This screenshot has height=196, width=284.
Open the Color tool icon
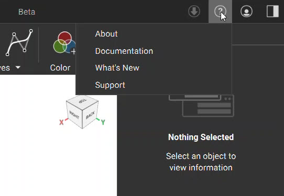pos(64,43)
